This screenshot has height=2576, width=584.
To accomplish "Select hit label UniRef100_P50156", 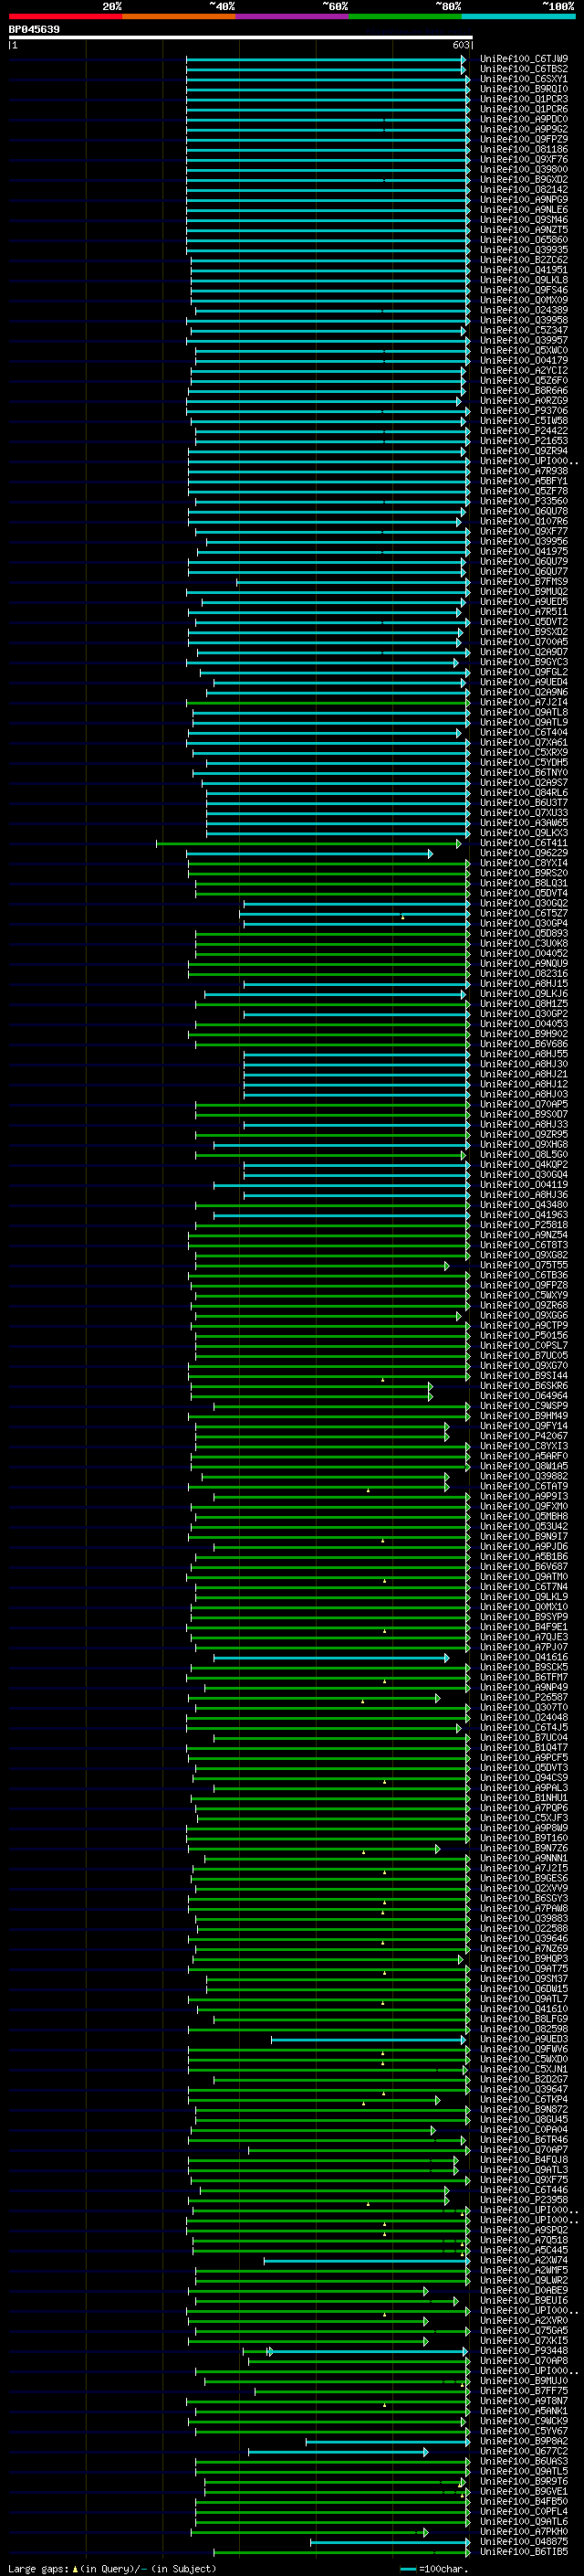I will coord(524,1336).
